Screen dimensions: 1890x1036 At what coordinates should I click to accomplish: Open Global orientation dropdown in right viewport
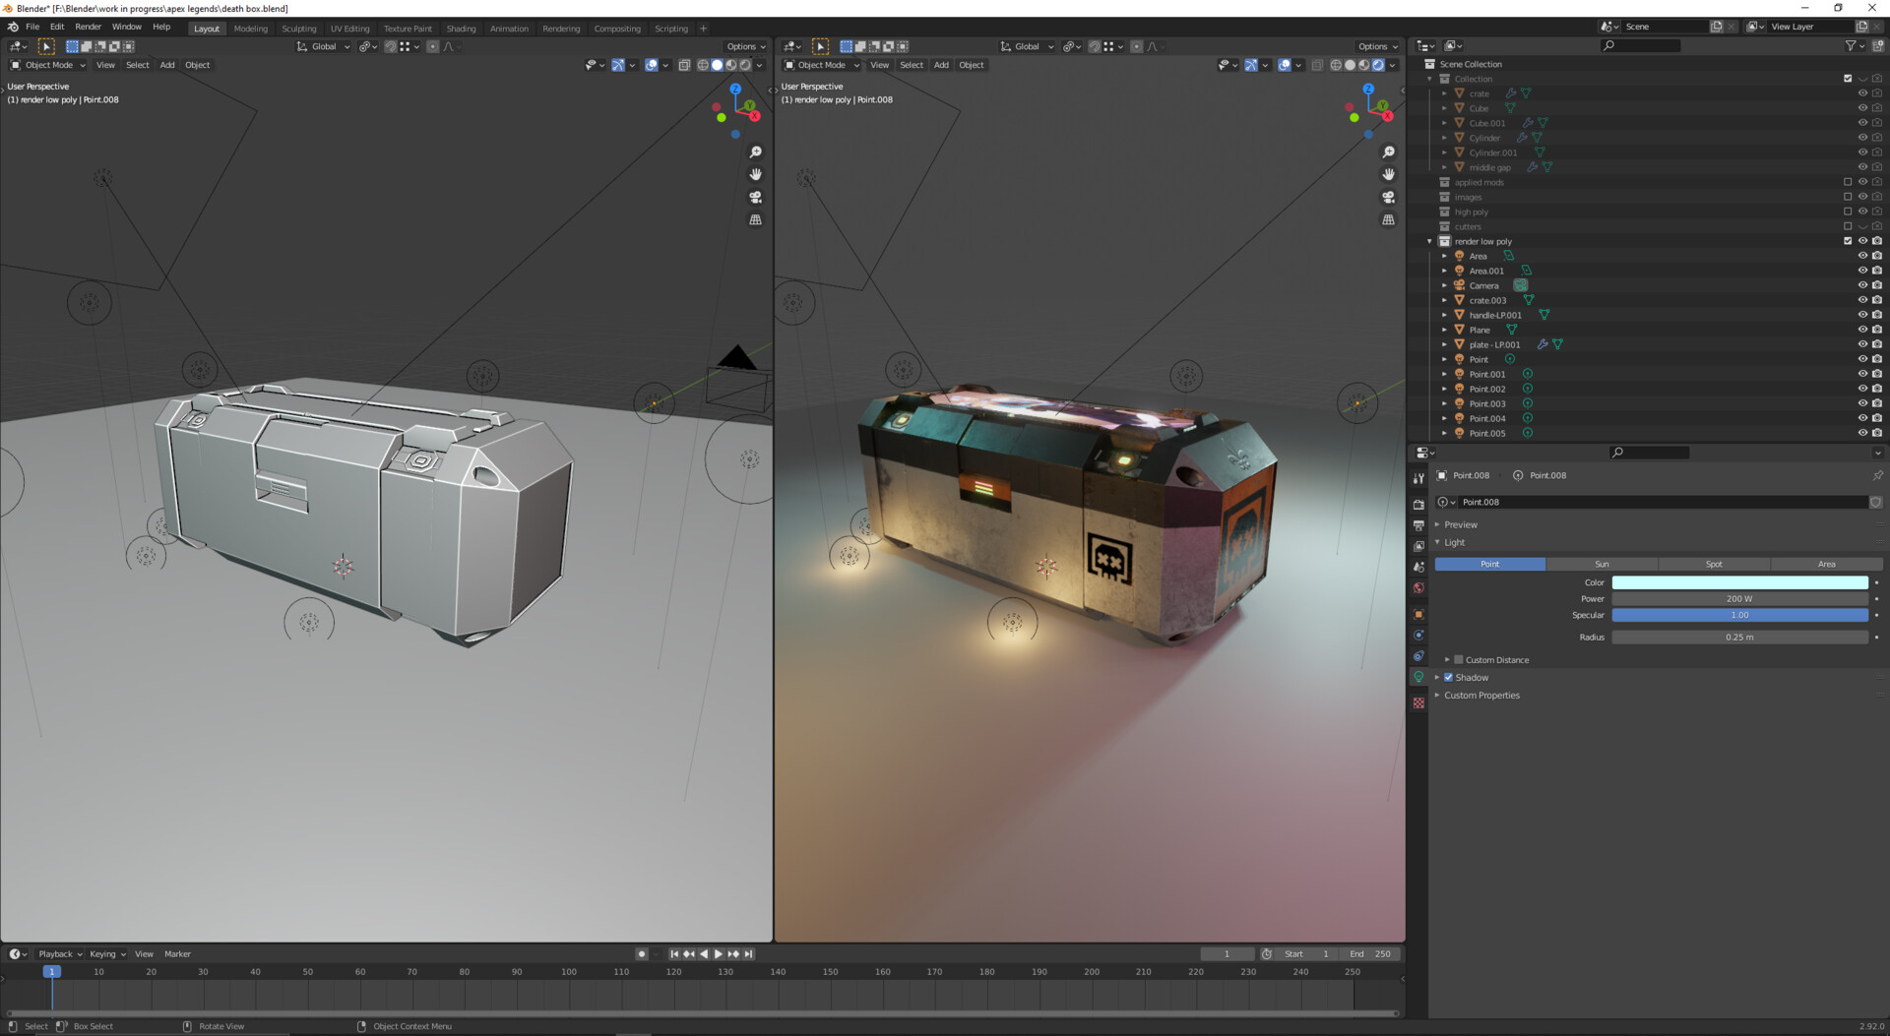[1027, 46]
